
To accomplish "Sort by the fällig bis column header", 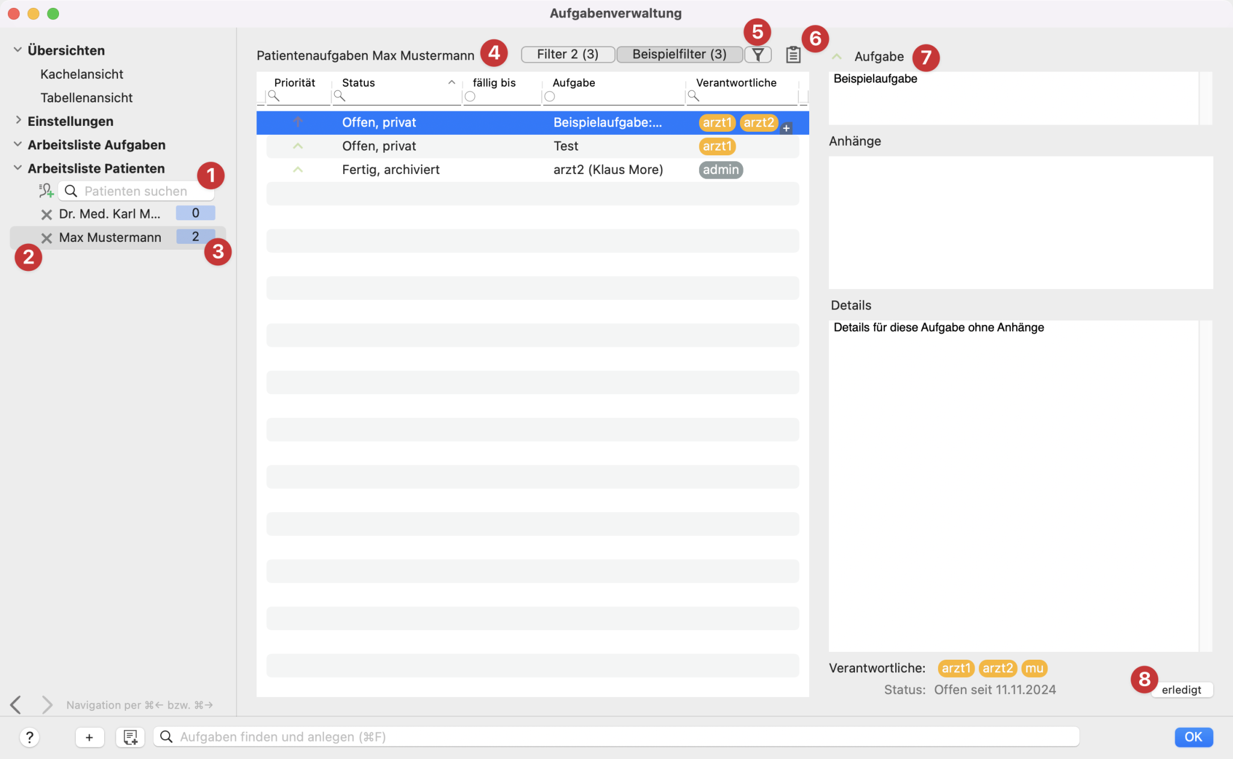I will click(x=494, y=82).
